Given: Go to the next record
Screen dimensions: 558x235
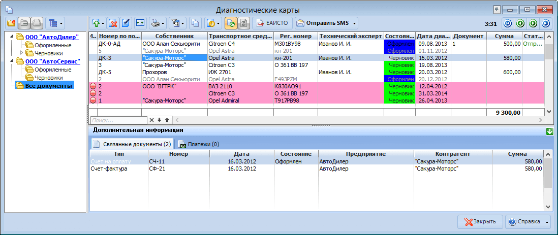Looking at the screenshot, I should 533,23.
